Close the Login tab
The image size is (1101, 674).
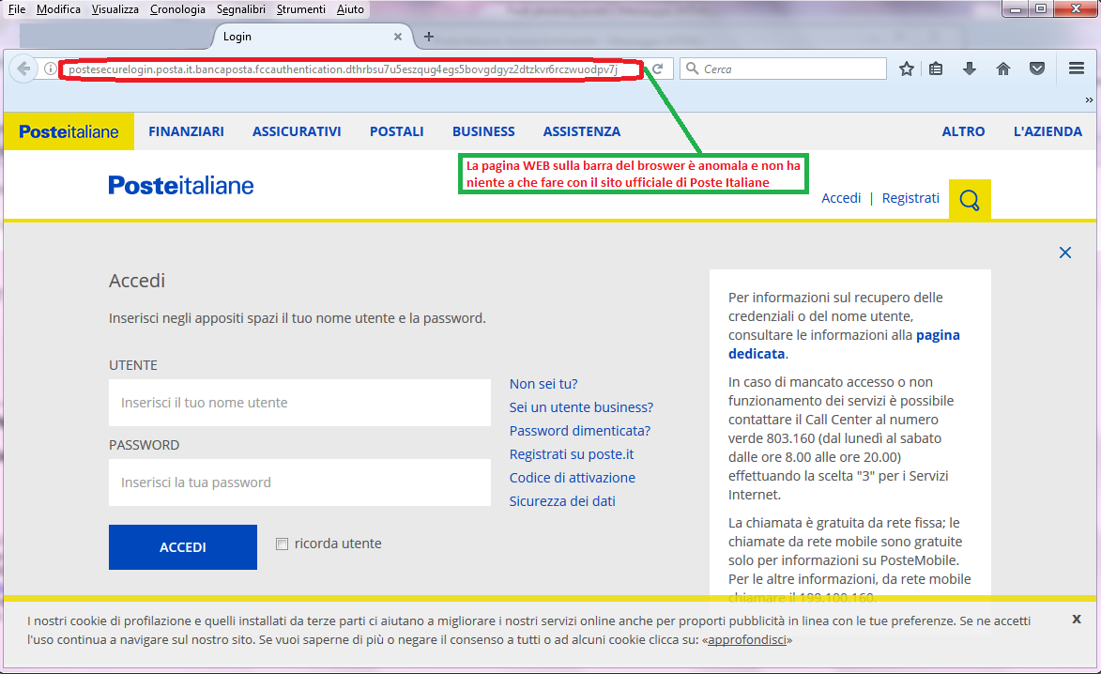pos(397,37)
